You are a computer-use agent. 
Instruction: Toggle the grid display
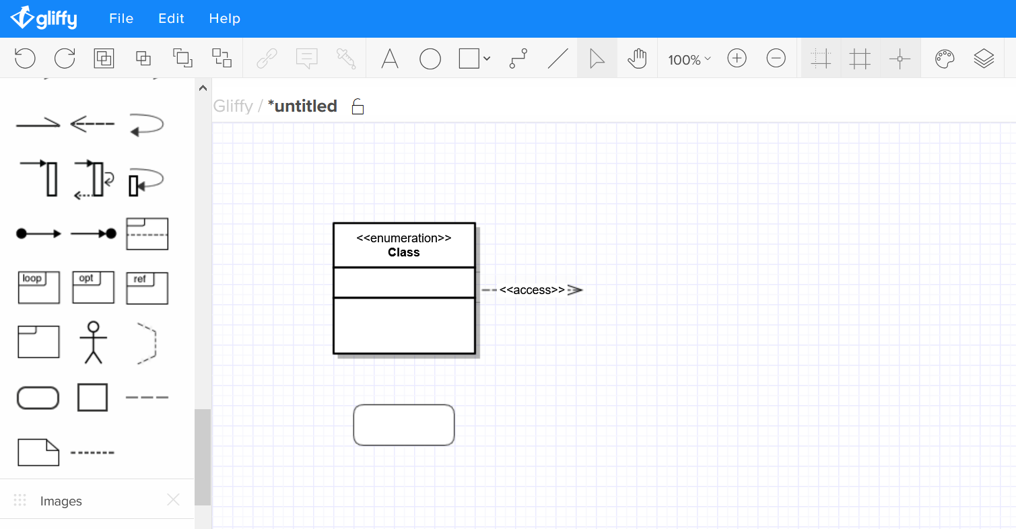[x=860, y=59]
